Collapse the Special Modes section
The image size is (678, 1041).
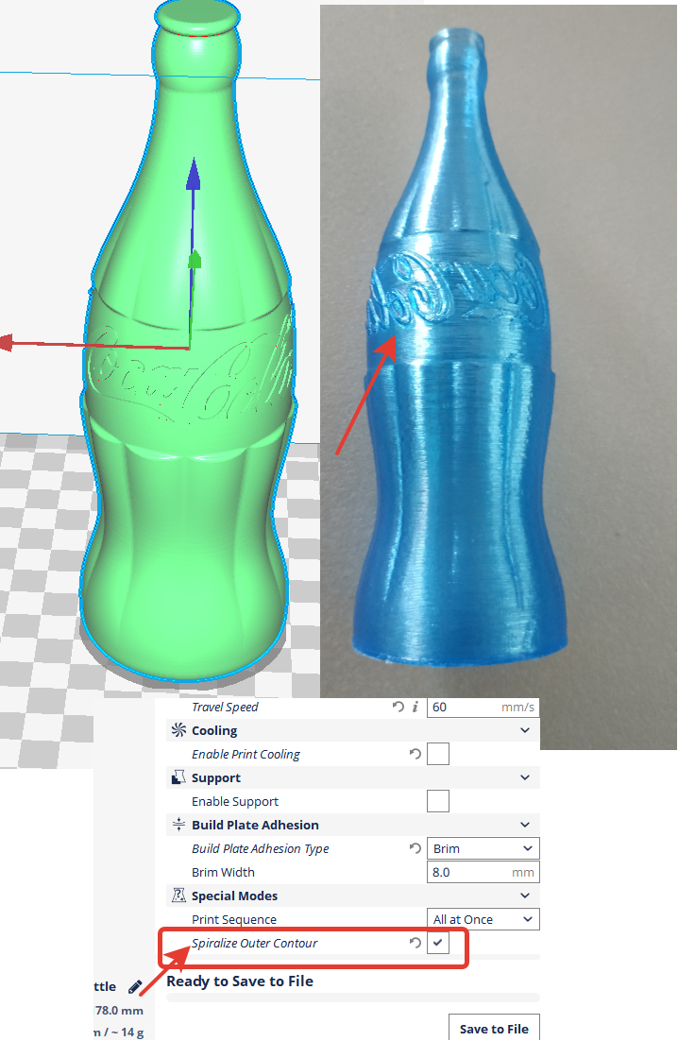[x=525, y=896]
